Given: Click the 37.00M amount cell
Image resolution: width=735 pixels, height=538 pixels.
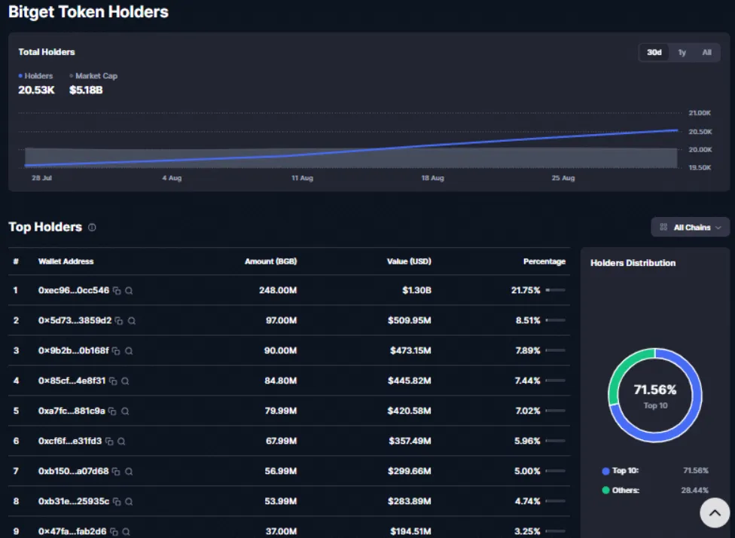Looking at the screenshot, I should pyautogui.click(x=281, y=531).
